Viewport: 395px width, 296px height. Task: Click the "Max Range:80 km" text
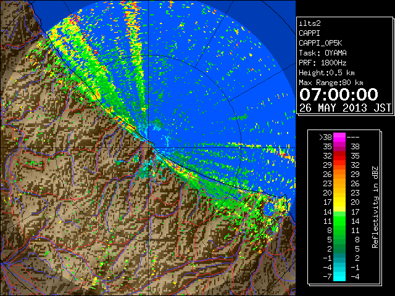(331, 83)
